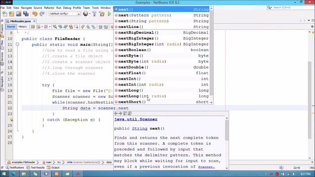Close the FileReader.java tab
315x177 pixels.
point(34,21)
